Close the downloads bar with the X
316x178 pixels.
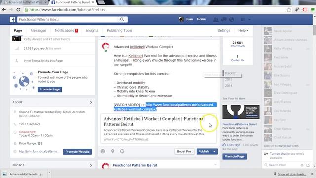(312, 174)
